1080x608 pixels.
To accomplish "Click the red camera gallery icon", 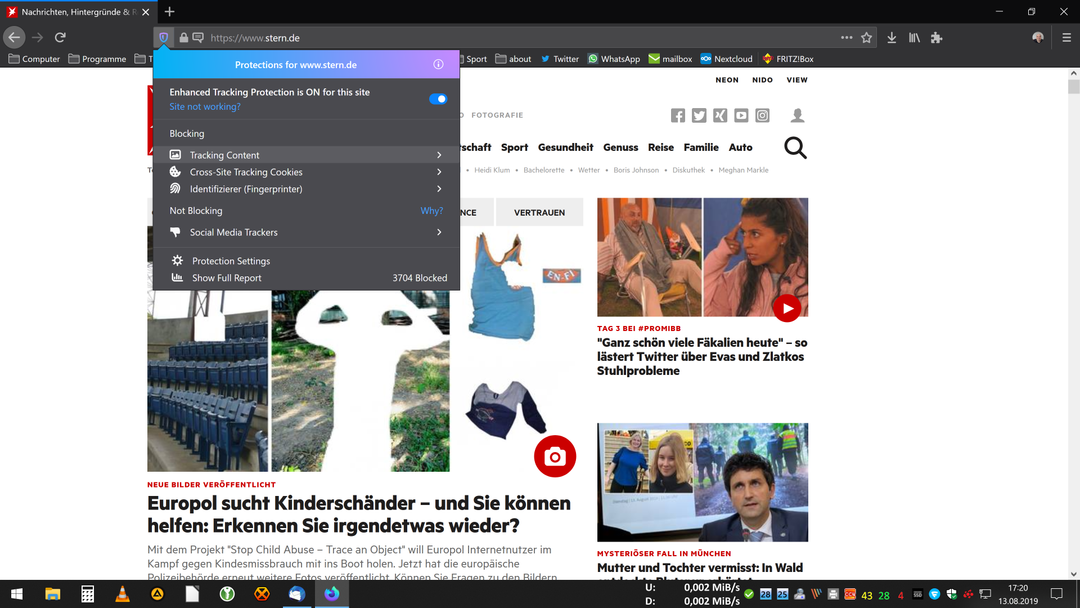I will (555, 457).
